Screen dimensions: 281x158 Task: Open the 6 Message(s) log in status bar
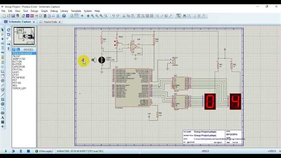coord(44,151)
